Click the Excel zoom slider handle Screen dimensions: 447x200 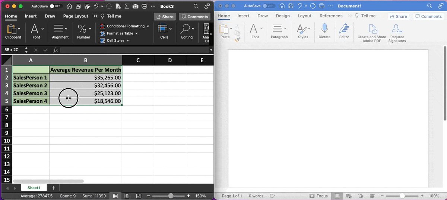(171, 196)
